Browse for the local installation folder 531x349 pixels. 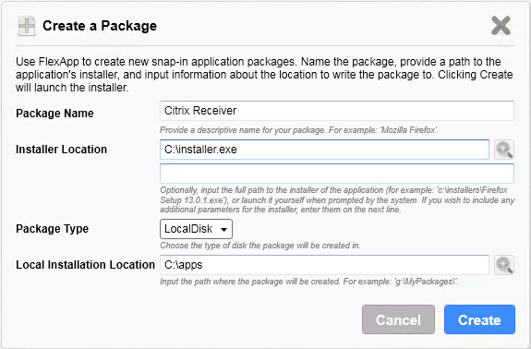[504, 265]
